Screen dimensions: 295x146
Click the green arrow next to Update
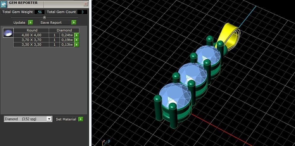31,23
